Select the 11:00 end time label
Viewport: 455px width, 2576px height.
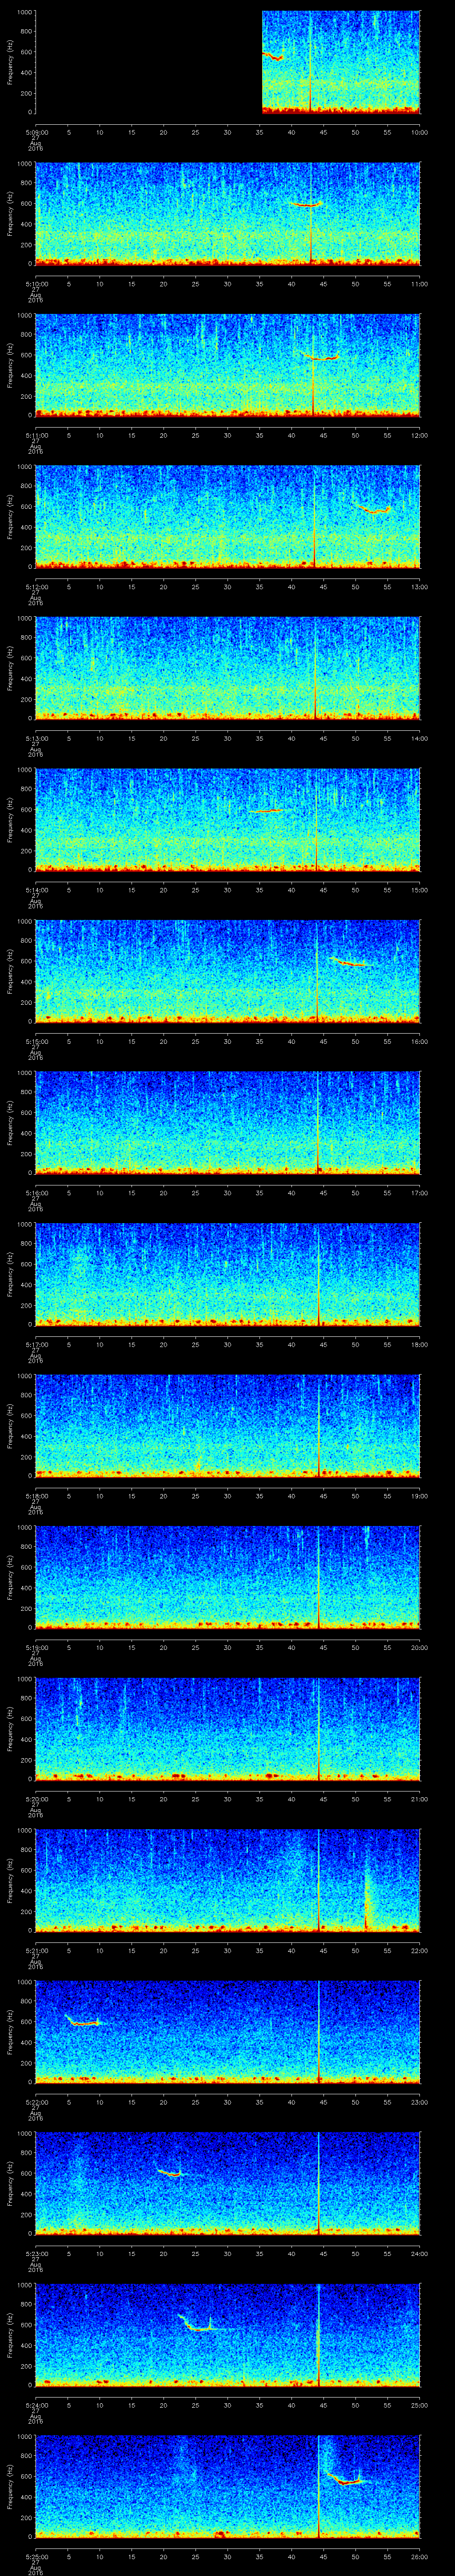(x=419, y=284)
